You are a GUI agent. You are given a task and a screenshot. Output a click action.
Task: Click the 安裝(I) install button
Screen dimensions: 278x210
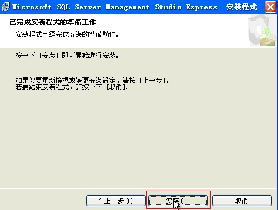178,201
